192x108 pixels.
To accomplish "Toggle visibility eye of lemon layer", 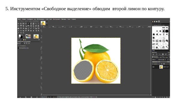I will [x=153, y=67].
